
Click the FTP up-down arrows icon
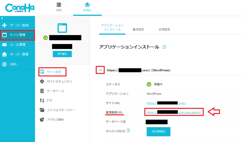[42, 101]
